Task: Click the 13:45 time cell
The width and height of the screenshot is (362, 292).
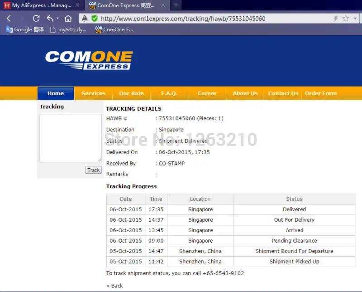Action: [x=156, y=230]
